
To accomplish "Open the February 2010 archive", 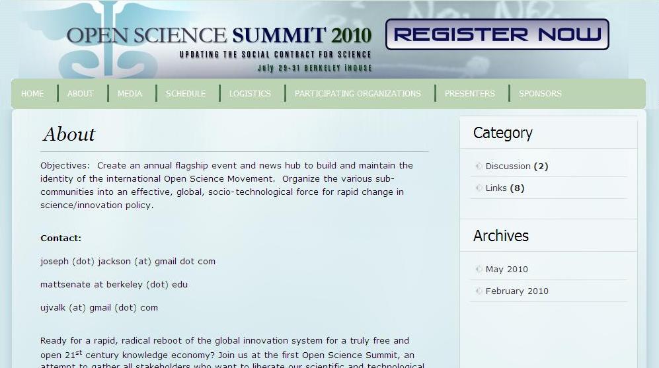I will (517, 291).
